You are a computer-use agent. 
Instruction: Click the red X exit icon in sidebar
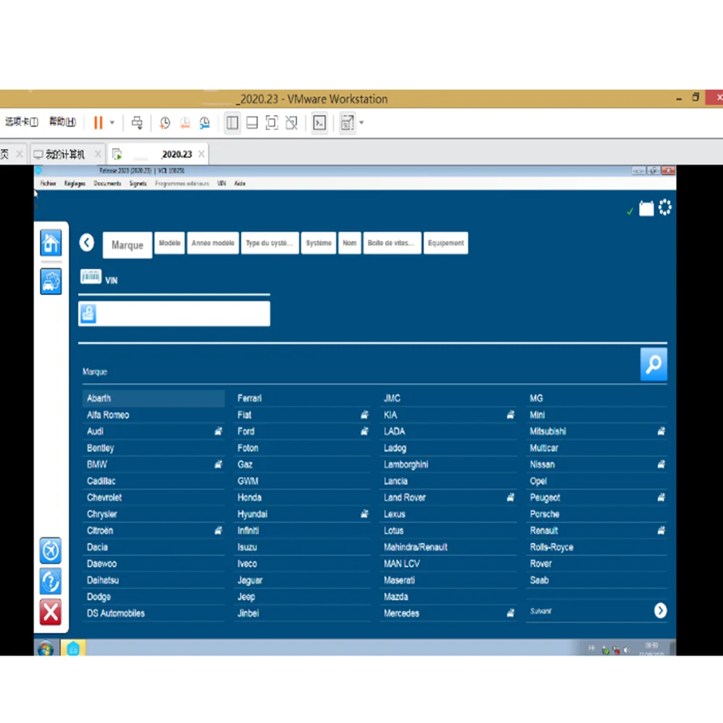pos(51,612)
